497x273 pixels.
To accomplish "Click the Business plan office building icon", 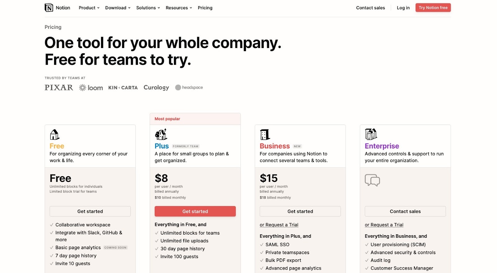I will (265, 134).
